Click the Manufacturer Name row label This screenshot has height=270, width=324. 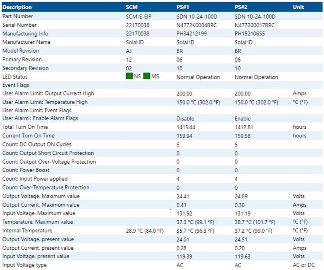point(26,42)
